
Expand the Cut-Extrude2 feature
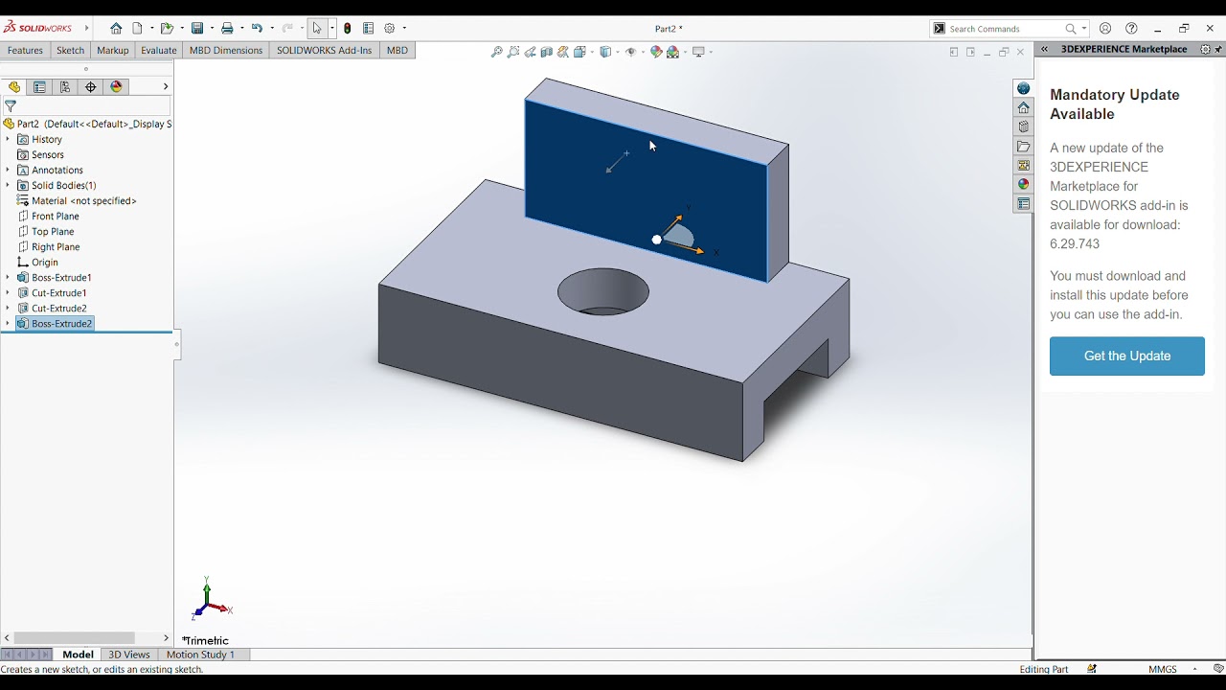coord(8,308)
